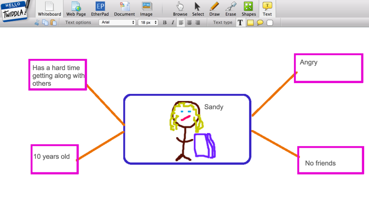Open the Arial font dropdown
The image size is (369, 221).
tap(117, 22)
